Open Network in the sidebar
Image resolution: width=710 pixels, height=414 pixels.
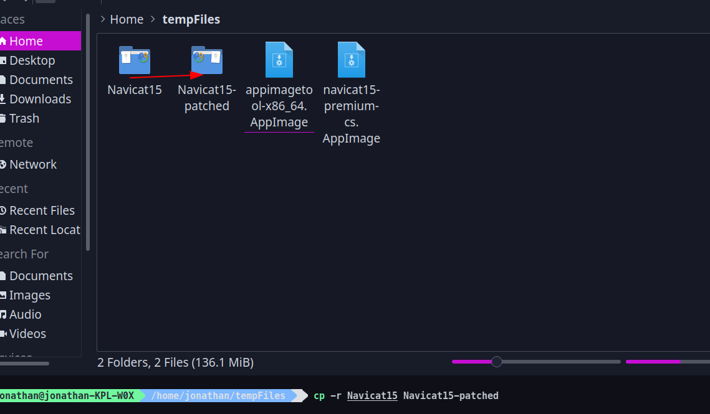(32, 164)
